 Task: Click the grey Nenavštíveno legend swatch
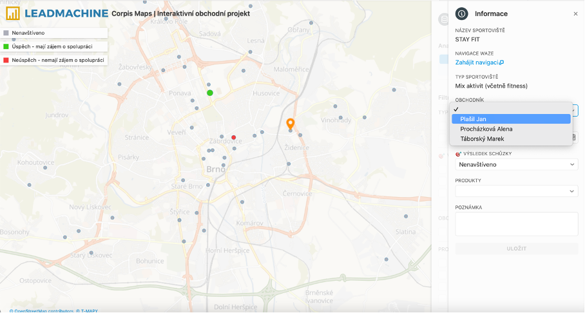(6, 33)
